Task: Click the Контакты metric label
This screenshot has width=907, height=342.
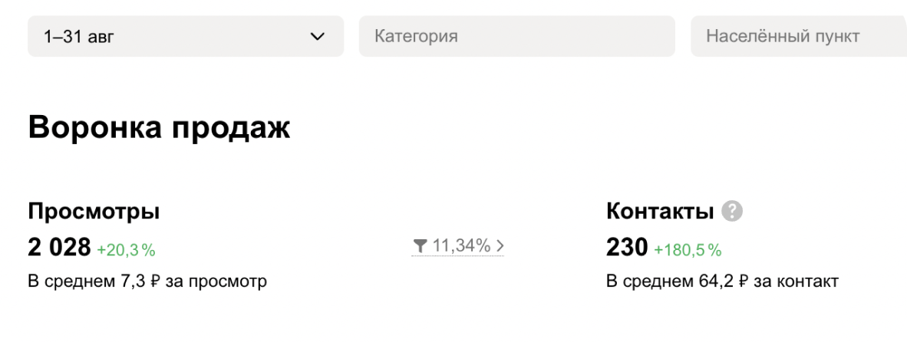Action: (660, 211)
